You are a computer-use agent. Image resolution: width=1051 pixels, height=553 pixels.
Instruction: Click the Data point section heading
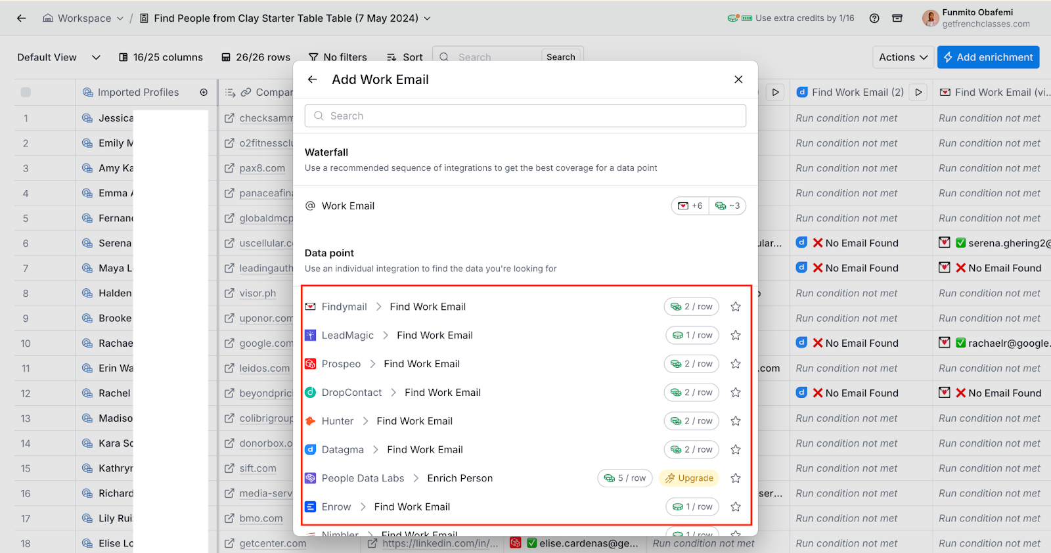tap(329, 253)
